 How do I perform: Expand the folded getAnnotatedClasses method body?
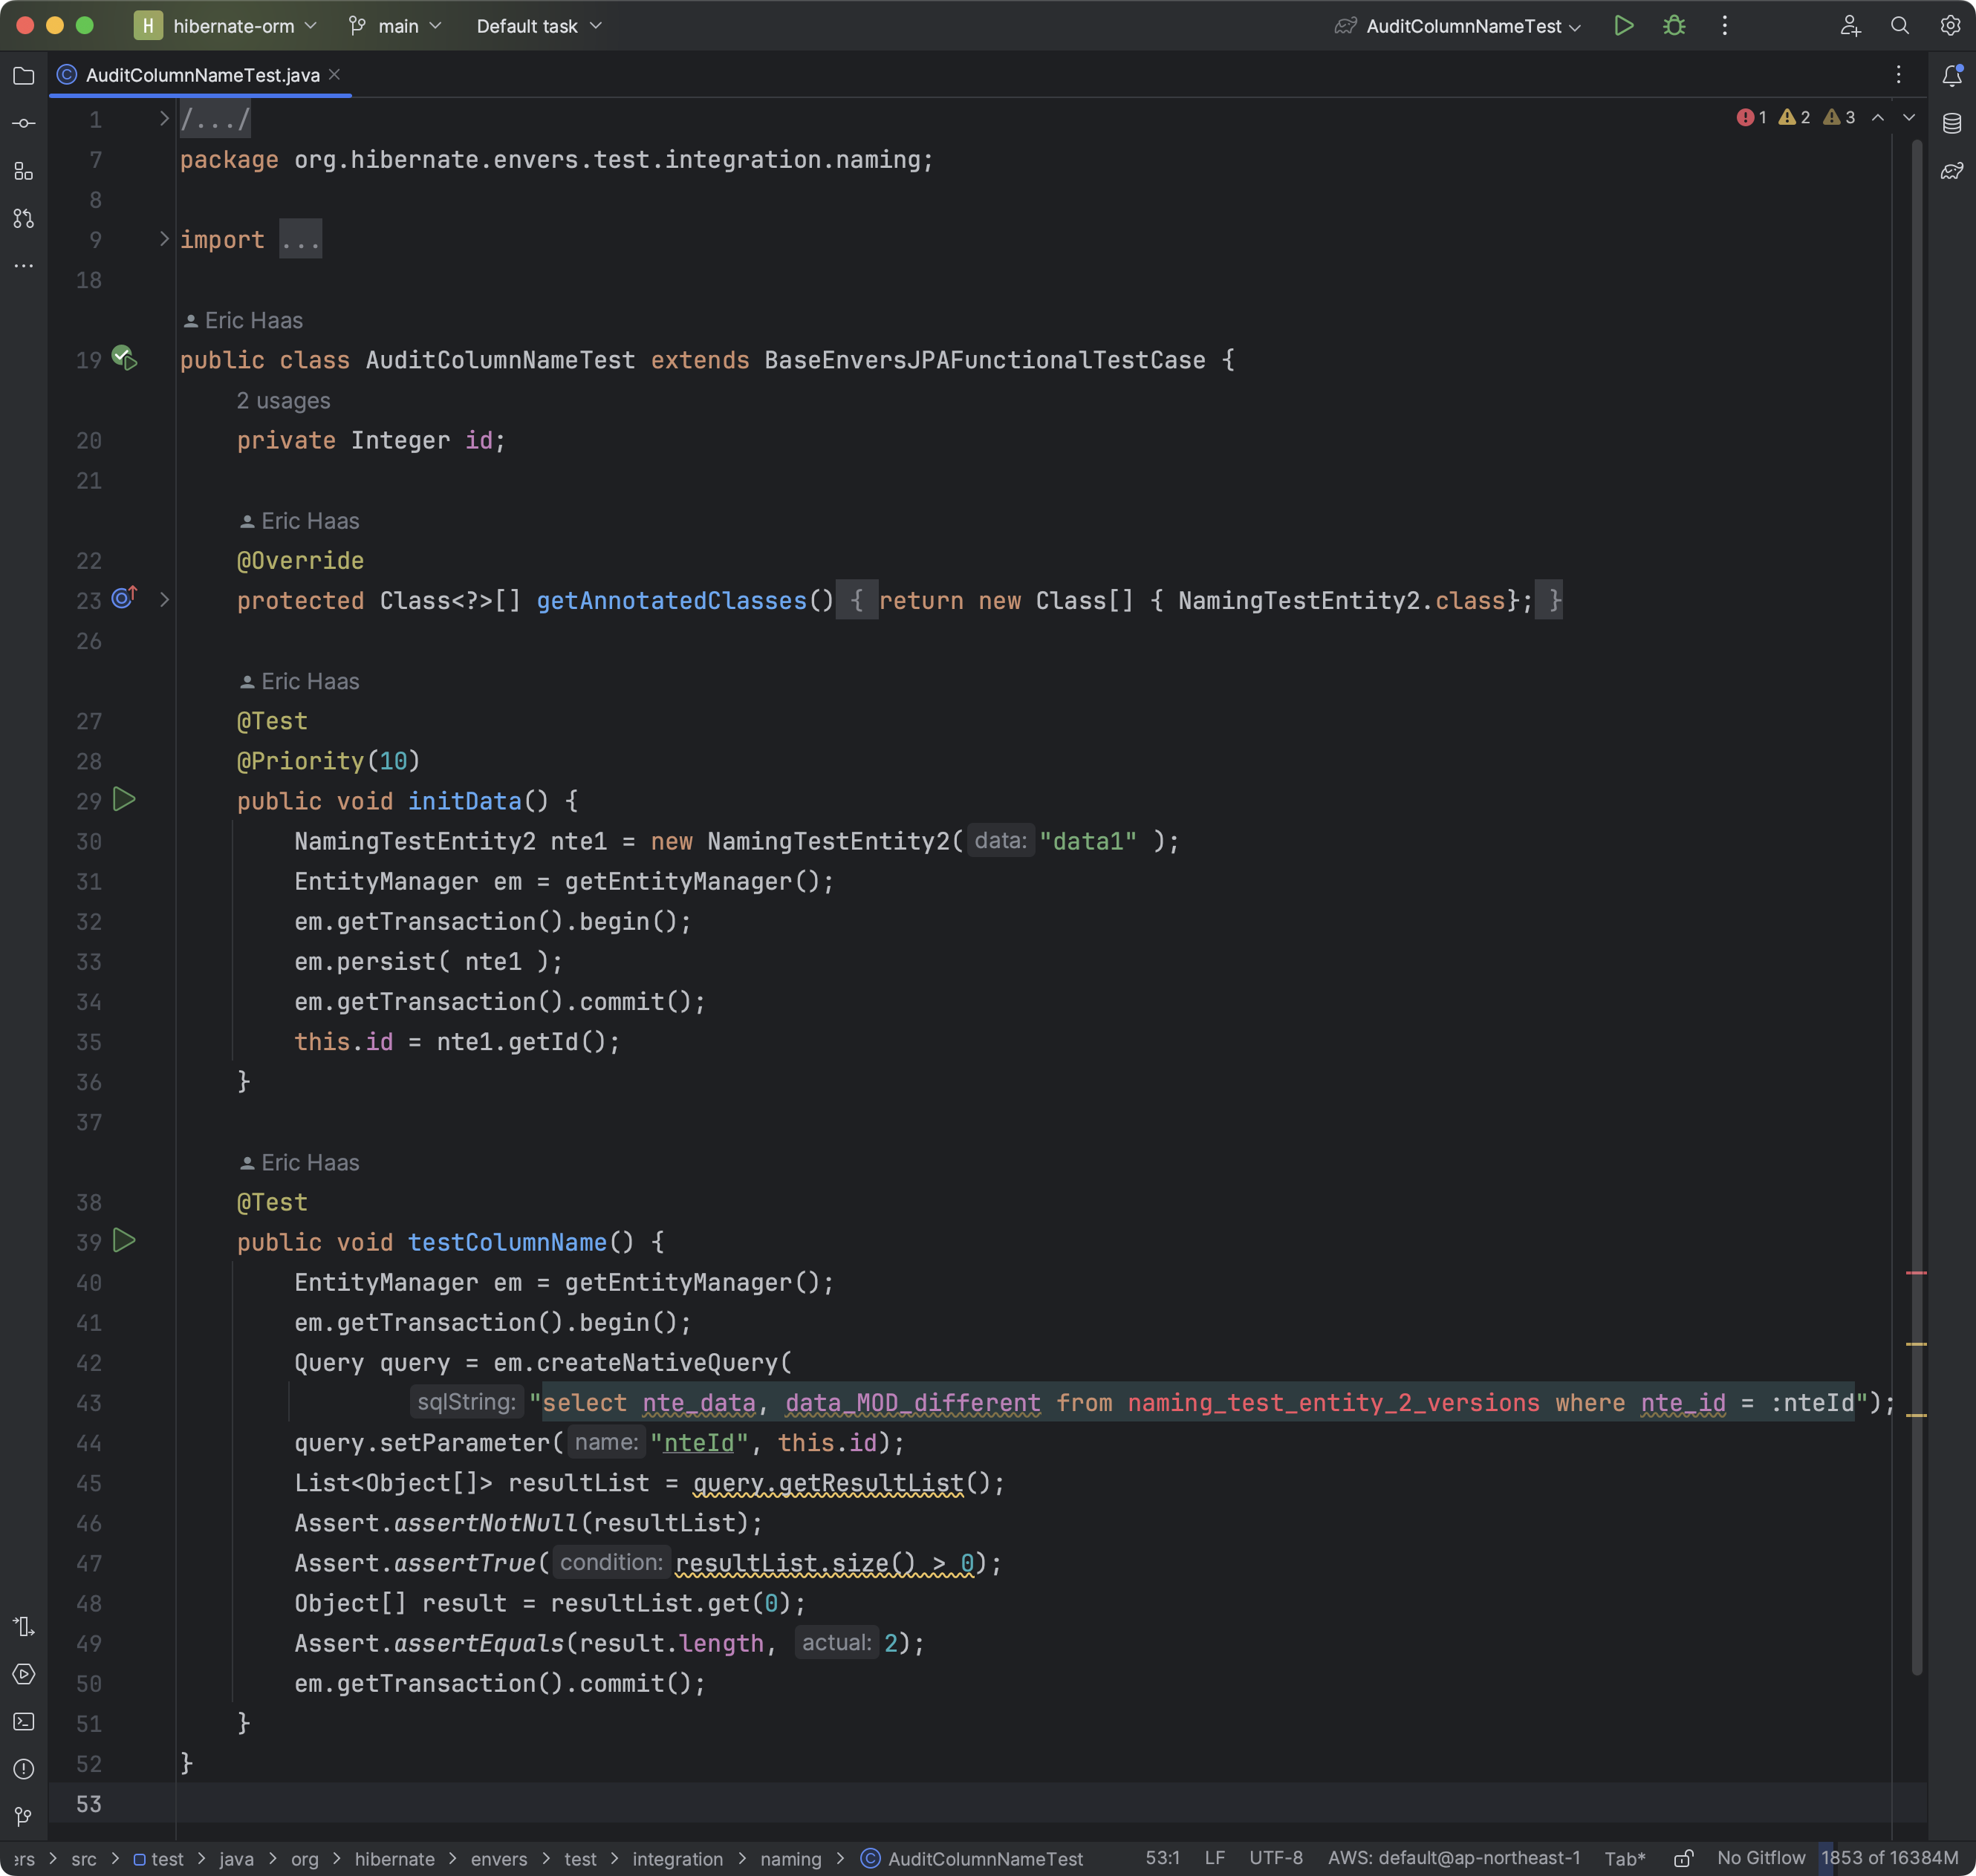click(x=165, y=600)
